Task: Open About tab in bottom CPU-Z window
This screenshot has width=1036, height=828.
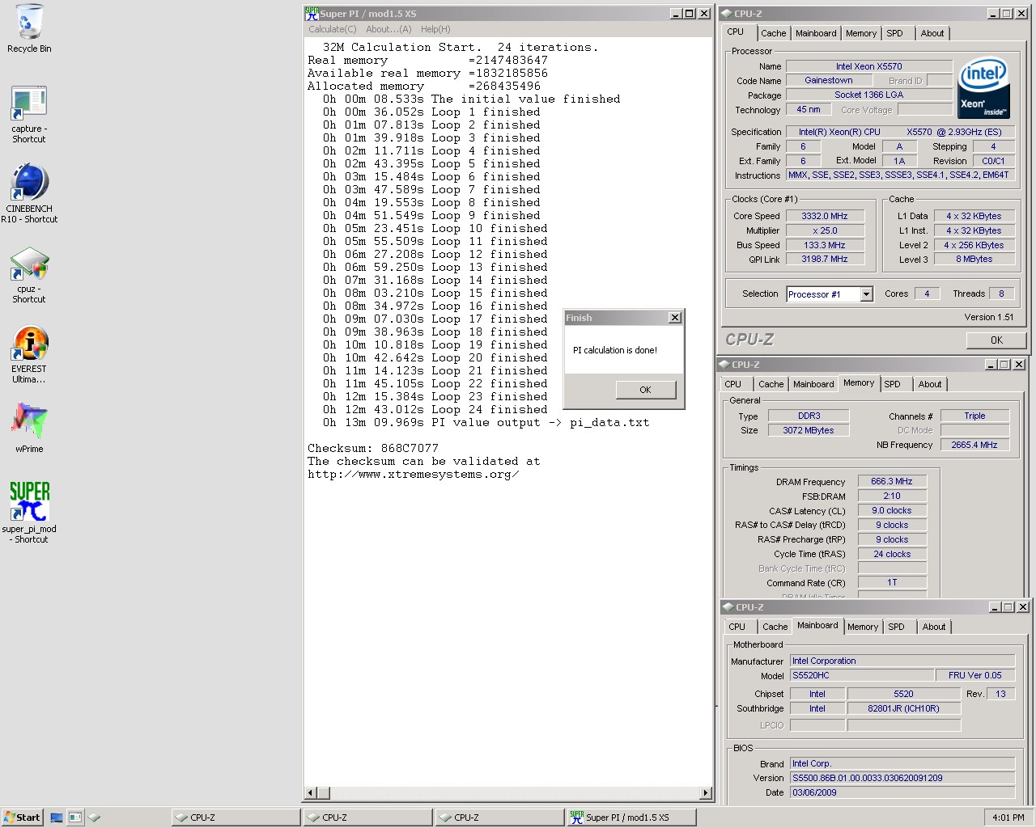Action: [934, 627]
